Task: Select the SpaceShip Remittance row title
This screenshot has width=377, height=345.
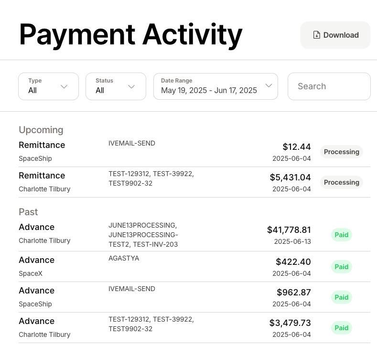Action: [x=42, y=145]
